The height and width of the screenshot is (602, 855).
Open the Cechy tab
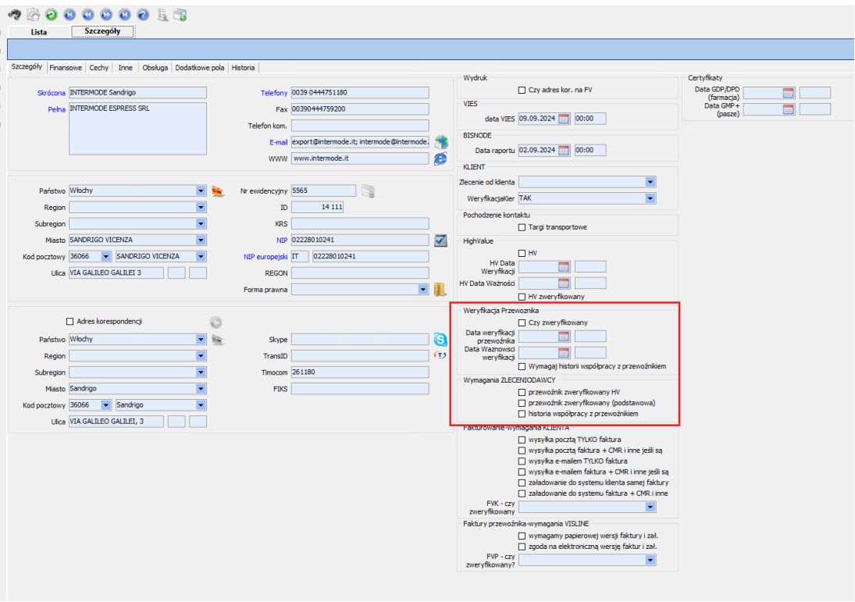click(98, 68)
